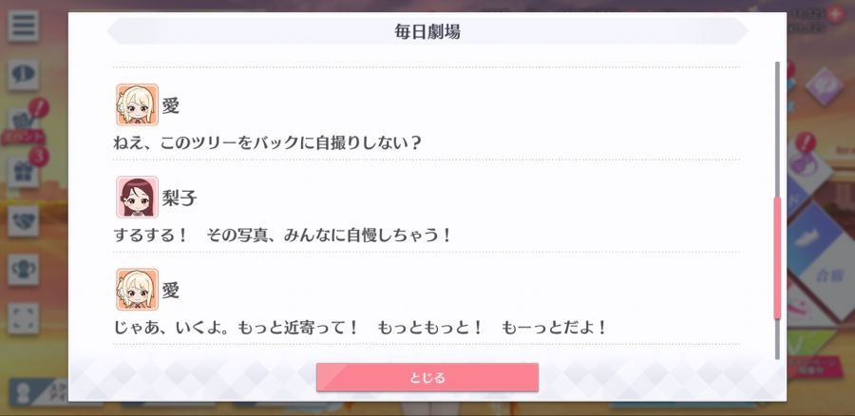Tap the red plus icon at top right

coord(834,13)
